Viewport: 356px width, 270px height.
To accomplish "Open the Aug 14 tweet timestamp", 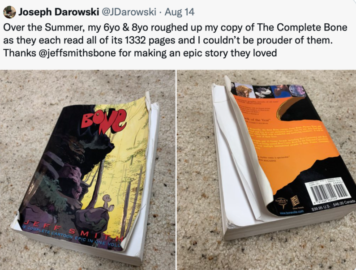I will (180, 12).
